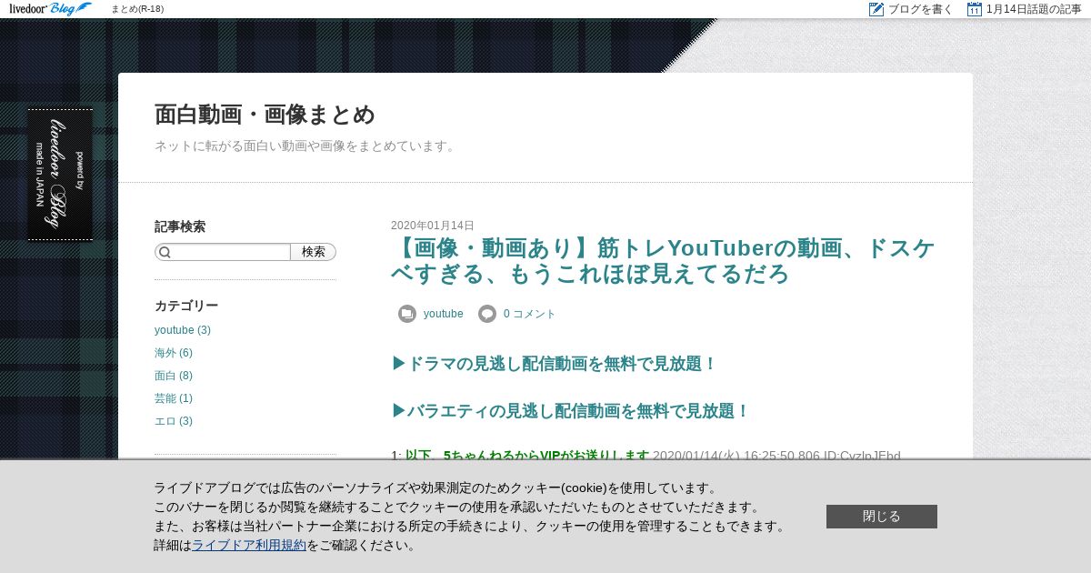This screenshot has height=573, width=1091.
Task: Open youtube tag under article title
Action: [444, 314]
